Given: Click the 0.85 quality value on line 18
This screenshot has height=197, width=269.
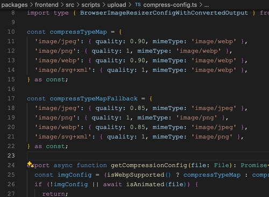Looking at the screenshot, I should click(x=137, y=108).
